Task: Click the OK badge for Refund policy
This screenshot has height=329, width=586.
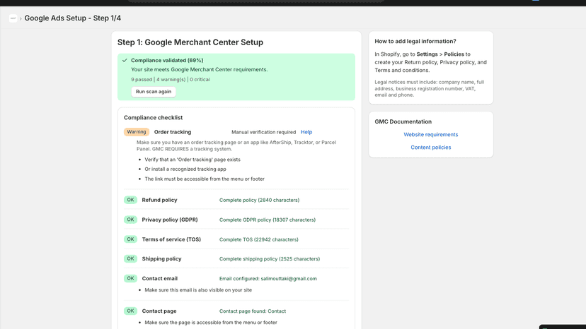Action: click(x=130, y=200)
